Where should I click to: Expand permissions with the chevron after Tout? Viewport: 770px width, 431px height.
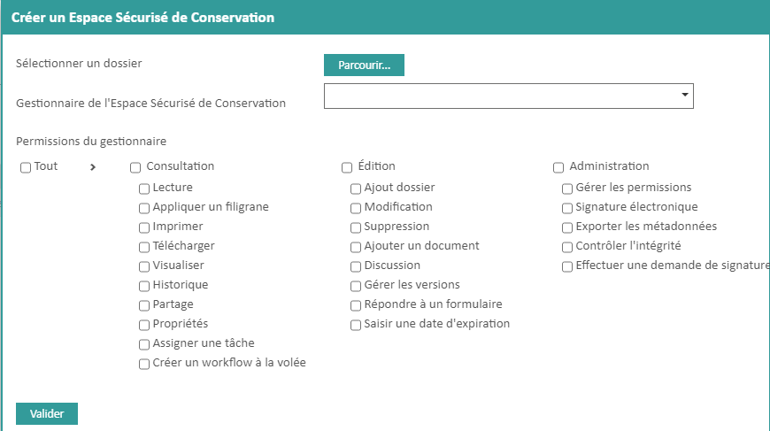click(93, 166)
